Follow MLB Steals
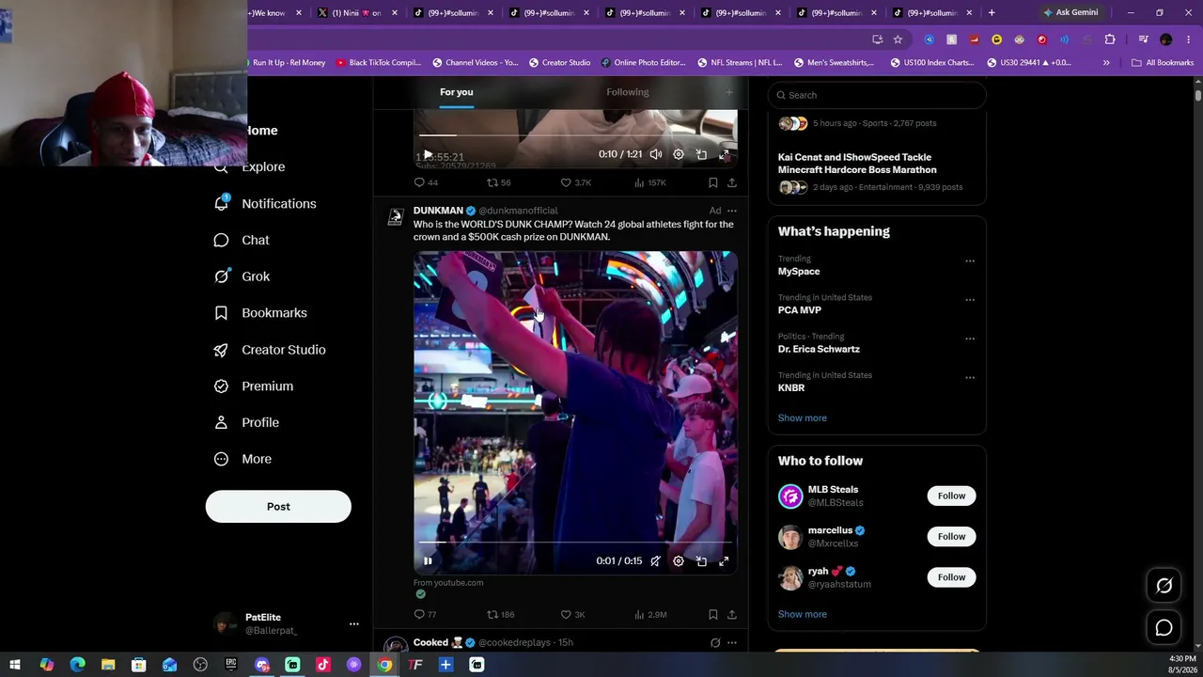 (951, 496)
